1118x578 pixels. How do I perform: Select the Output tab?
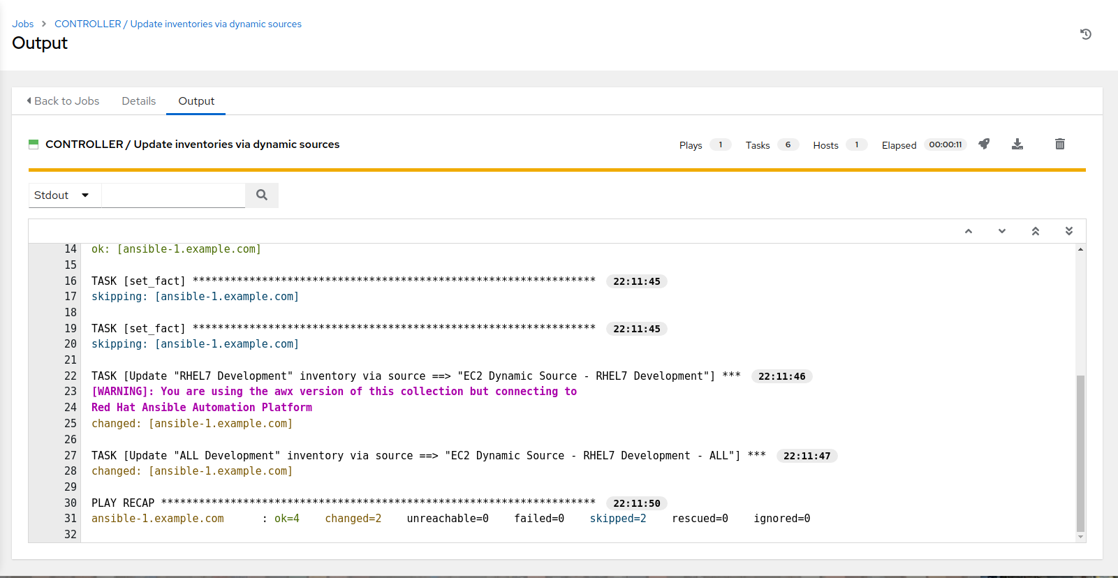196,101
